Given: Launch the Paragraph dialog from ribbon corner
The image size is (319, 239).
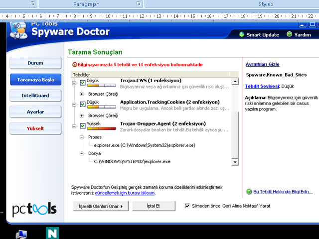Looking at the screenshot, I should pos(138,3).
